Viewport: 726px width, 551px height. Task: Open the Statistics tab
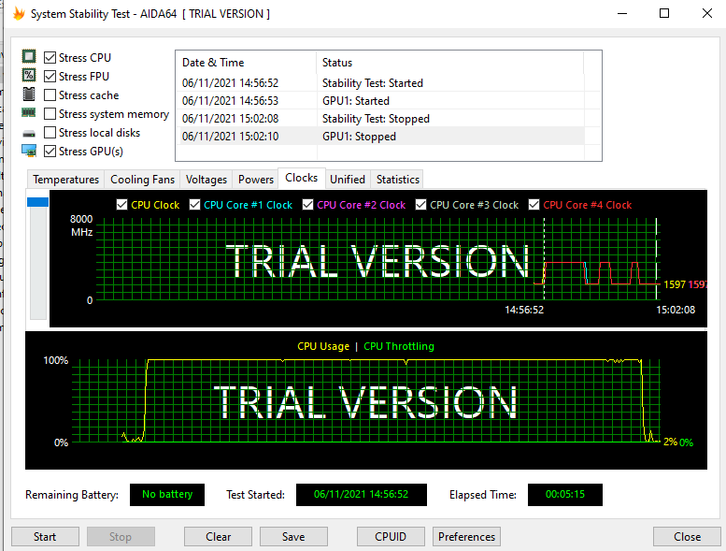click(x=398, y=180)
